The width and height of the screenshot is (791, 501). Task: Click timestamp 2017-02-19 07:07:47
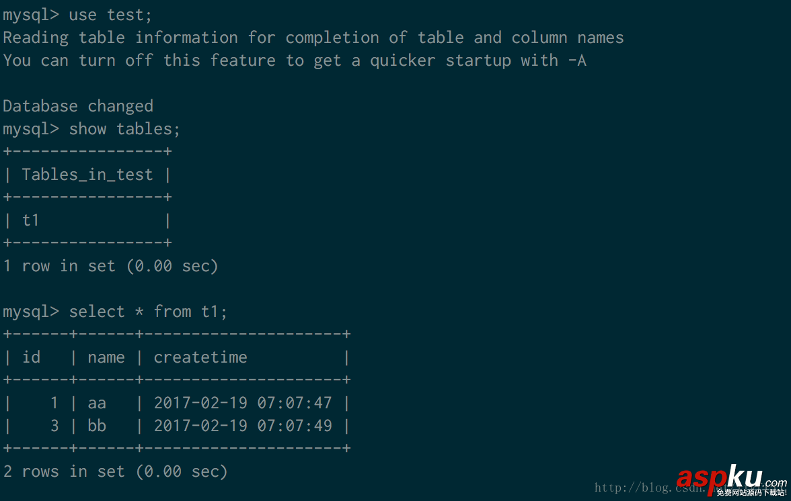(x=243, y=403)
